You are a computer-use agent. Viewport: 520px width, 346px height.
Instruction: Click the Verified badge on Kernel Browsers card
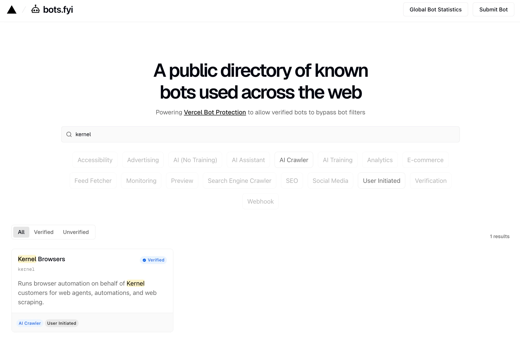pos(153,260)
